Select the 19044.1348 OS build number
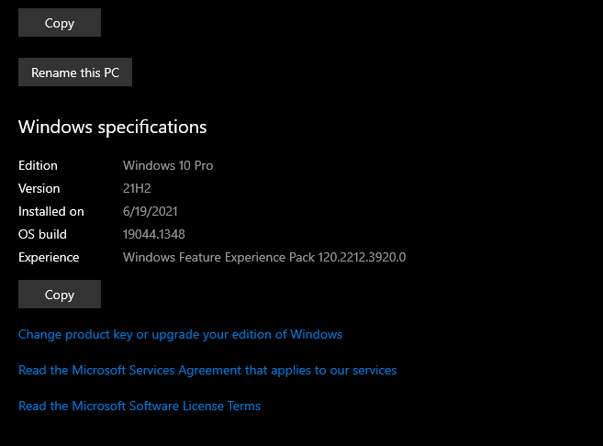The width and height of the screenshot is (603, 446). (x=154, y=235)
